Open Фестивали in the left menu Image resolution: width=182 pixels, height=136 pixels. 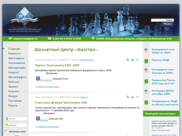coord(16,58)
